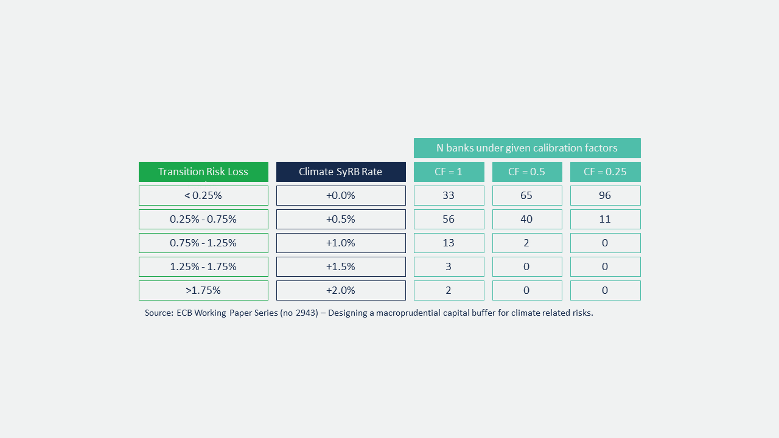Click the cell showing 96 banks
Screen dimensions: 779x438
point(605,195)
